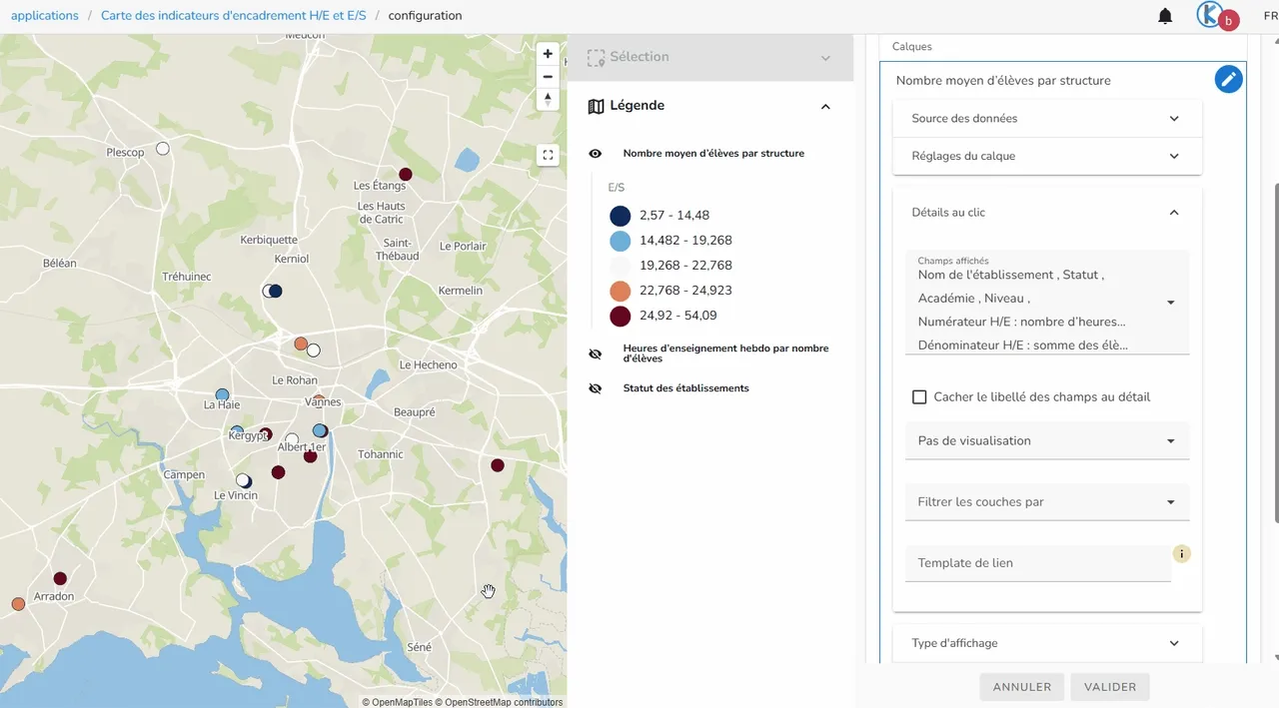
Task: Hide the Nombre moyen d'élèves par structure layer
Action: point(596,154)
